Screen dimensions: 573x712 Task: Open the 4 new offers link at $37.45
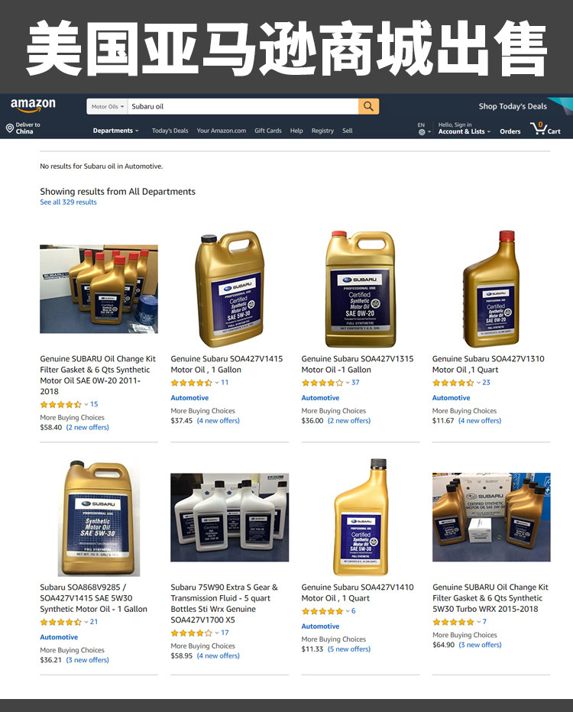click(218, 420)
